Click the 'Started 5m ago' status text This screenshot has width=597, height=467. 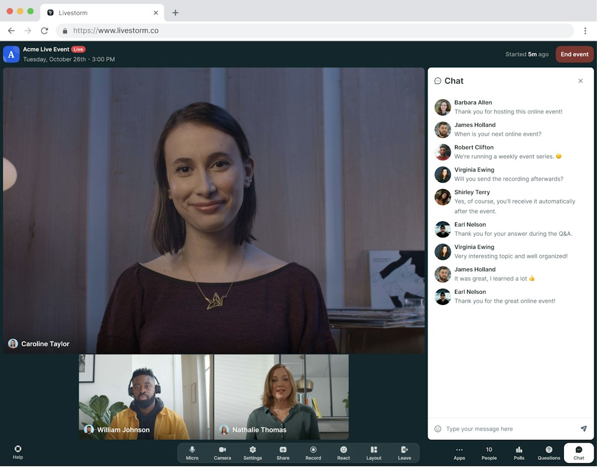[x=527, y=54]
